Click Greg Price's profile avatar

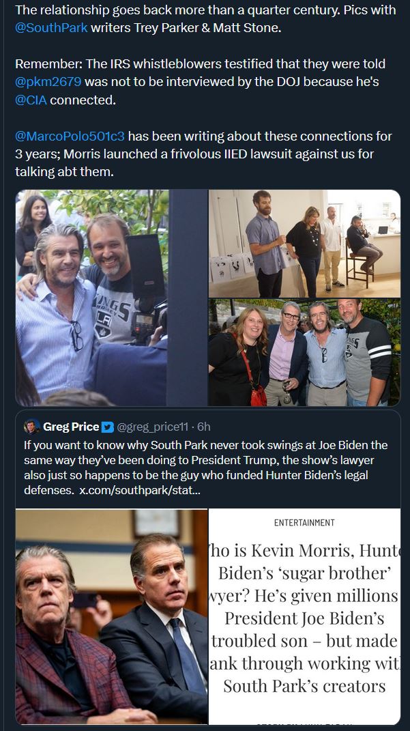(x=31, y=426)
